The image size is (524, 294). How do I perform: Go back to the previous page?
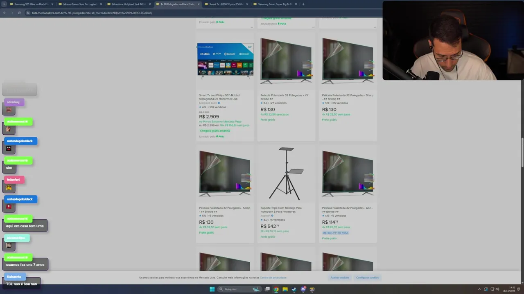pyautogui.click(x=5, y=13)
